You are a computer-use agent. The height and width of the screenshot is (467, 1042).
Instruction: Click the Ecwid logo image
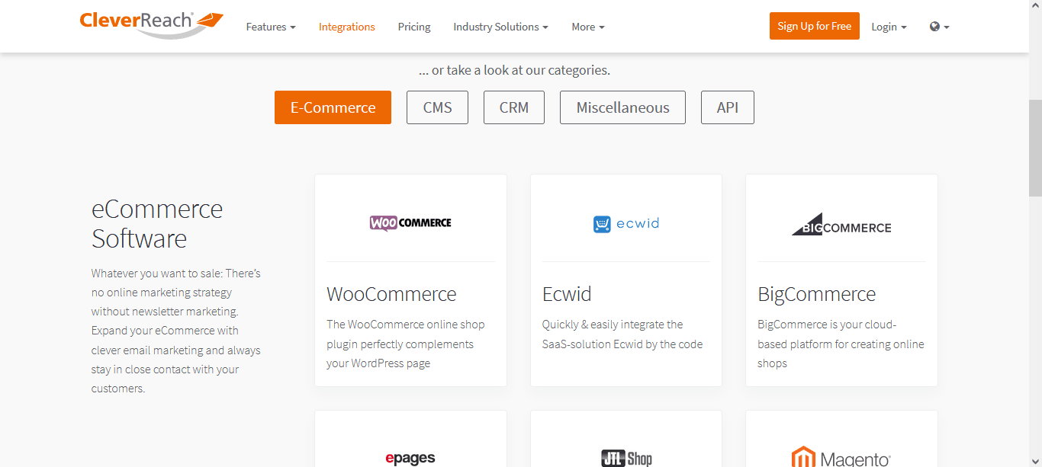626,223
